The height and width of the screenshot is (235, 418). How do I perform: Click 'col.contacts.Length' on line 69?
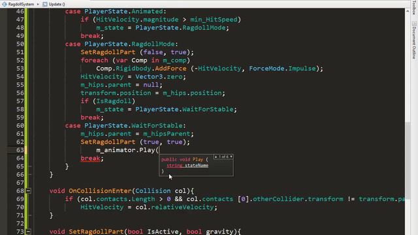(118, 199)
